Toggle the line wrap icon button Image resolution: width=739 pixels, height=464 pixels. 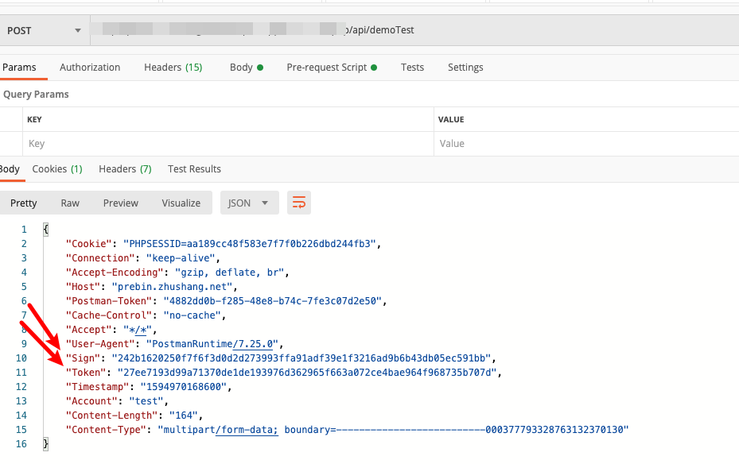tap(299, 203)
